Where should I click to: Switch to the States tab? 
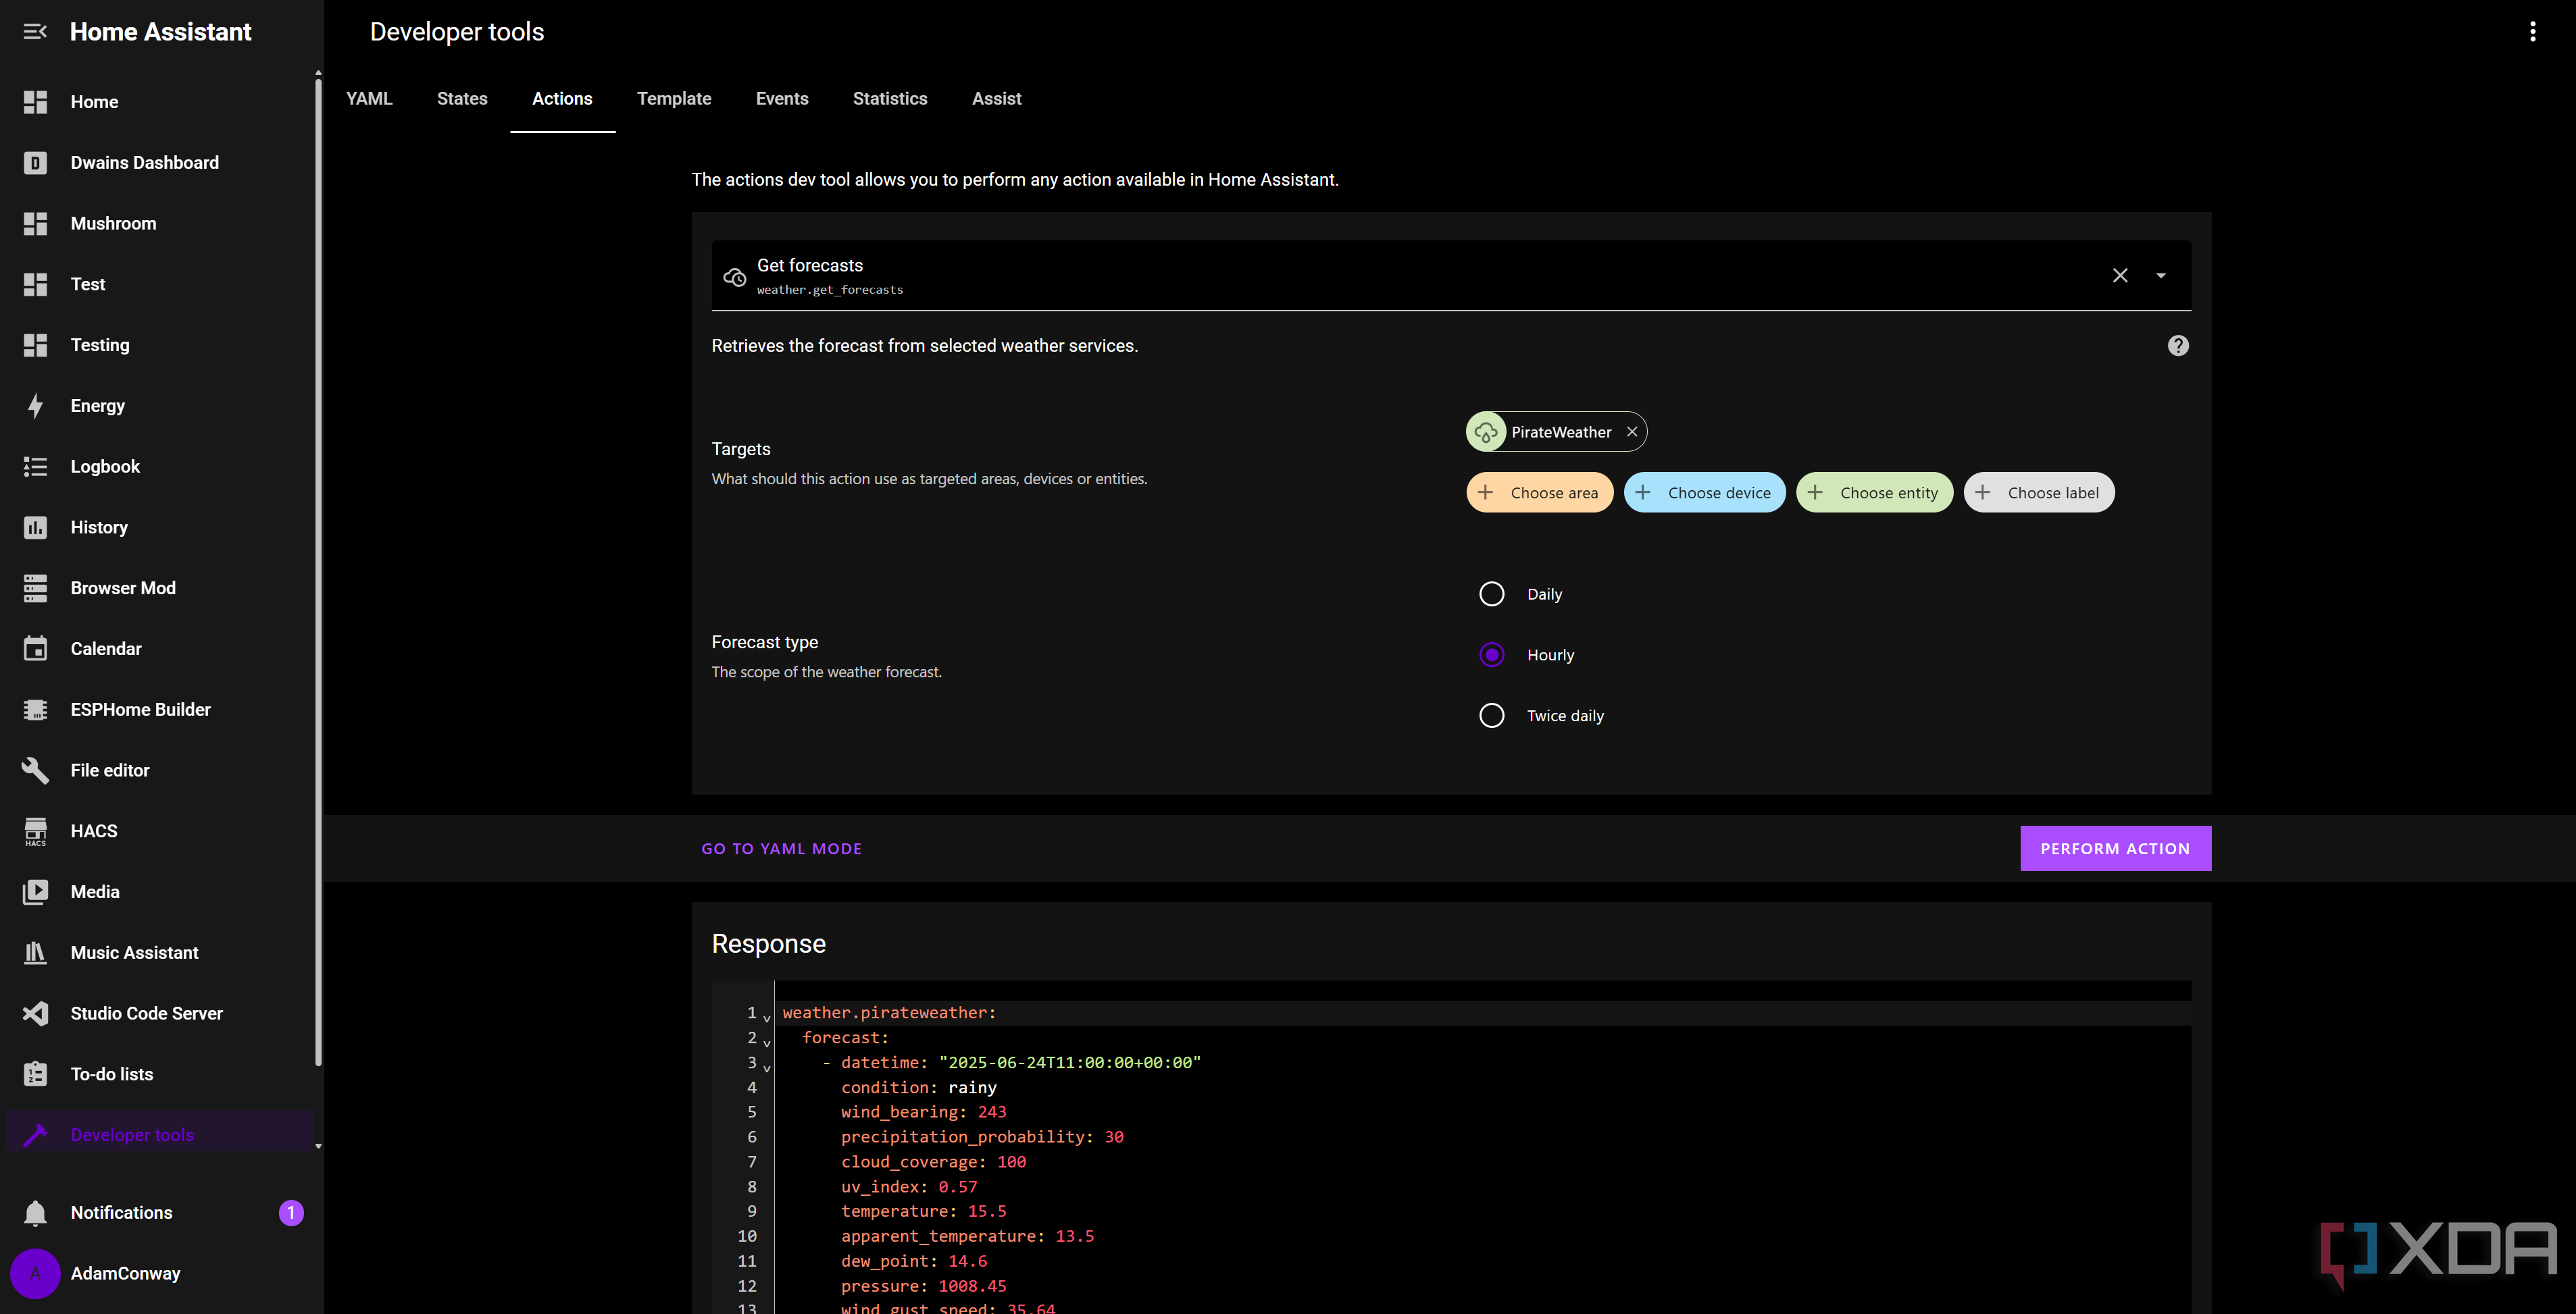[x=462, y=99]
